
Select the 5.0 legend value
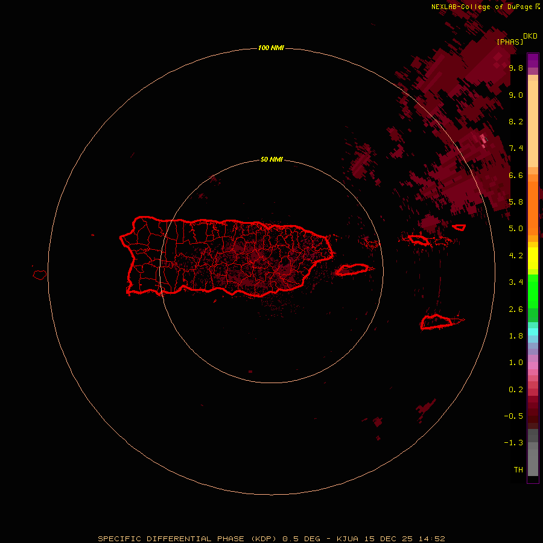(516, 229)
